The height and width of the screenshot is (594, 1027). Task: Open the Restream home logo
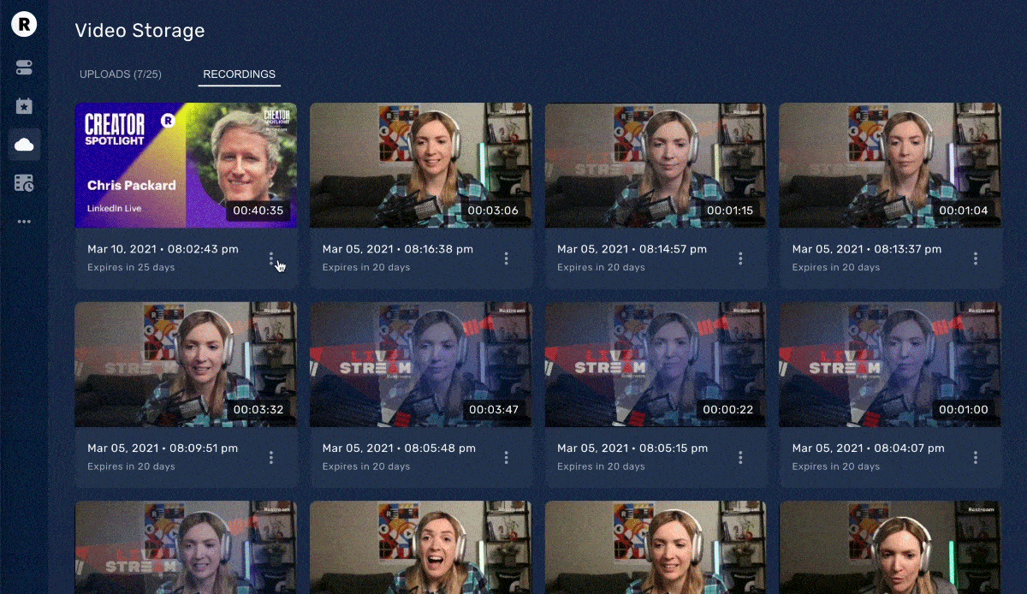[x=23, y=24]
